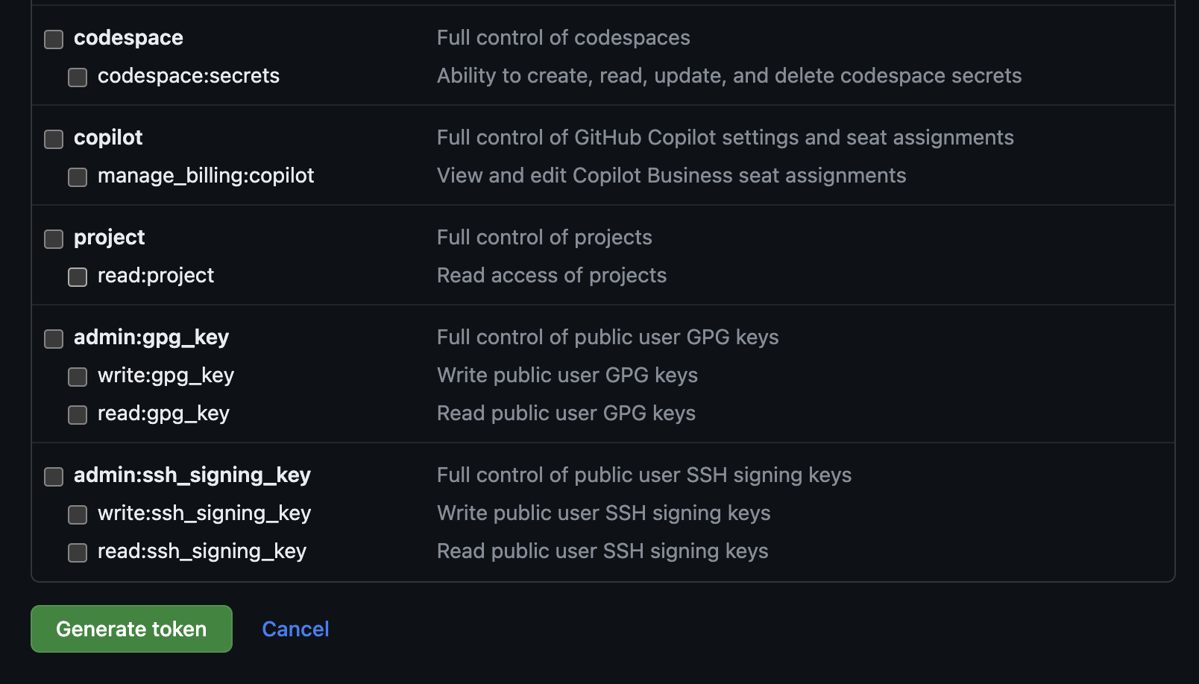Enable the write:ssh_signing_key permission
This screenshot has height=684, width=1199.
pos(78,514)
